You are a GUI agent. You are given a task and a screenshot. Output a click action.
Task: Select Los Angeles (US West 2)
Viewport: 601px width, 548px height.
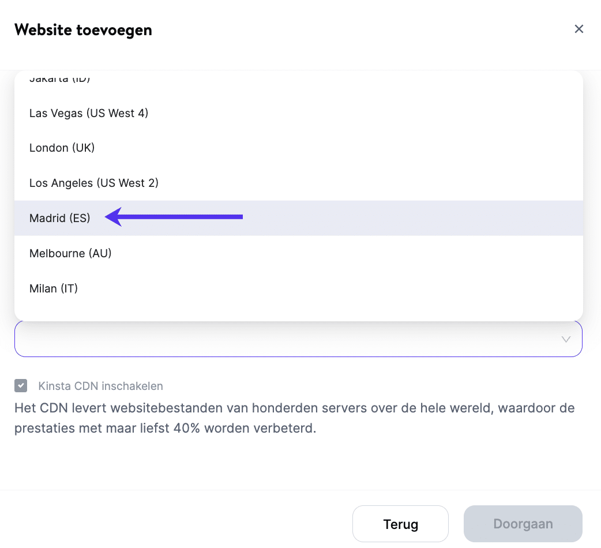(x=94, y=183)
